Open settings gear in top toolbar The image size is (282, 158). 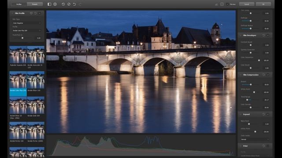(55, 4)
